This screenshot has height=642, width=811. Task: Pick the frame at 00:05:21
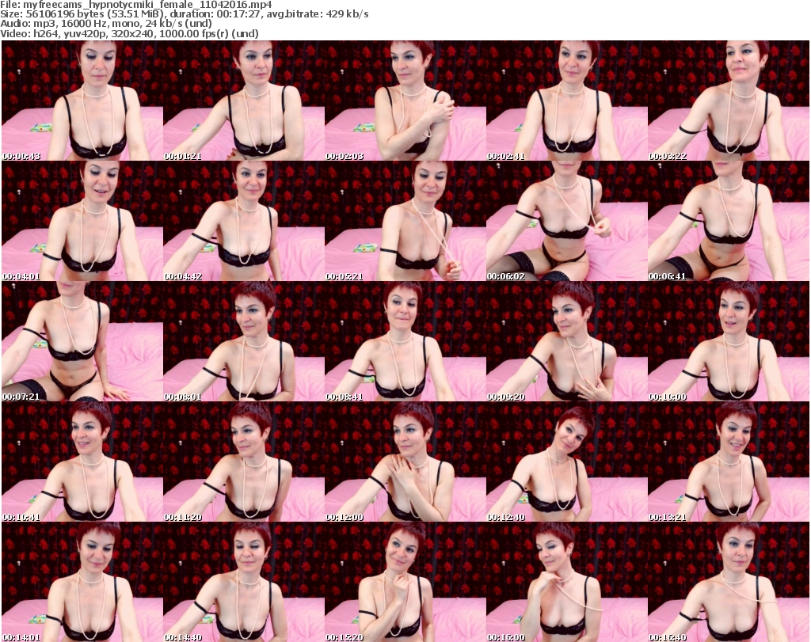pyautogui.click(x=405, y=221)
